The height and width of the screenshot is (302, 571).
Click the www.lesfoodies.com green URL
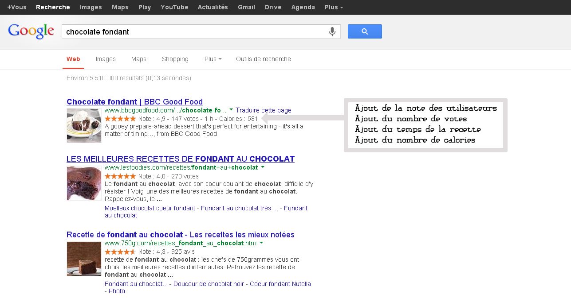[x=181, y=168]
